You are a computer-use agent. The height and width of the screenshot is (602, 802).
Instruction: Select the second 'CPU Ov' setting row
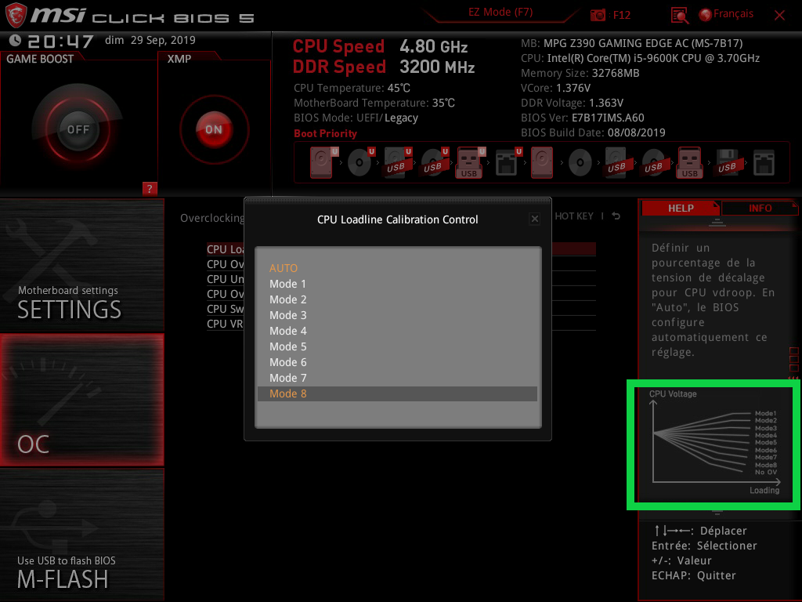(225, 294)
